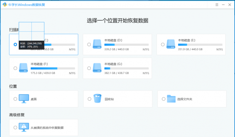Image resolution: width=235 pixels, height=137 pixels.
Task: Select the G: drive radio button
Action: coord(89,68)
